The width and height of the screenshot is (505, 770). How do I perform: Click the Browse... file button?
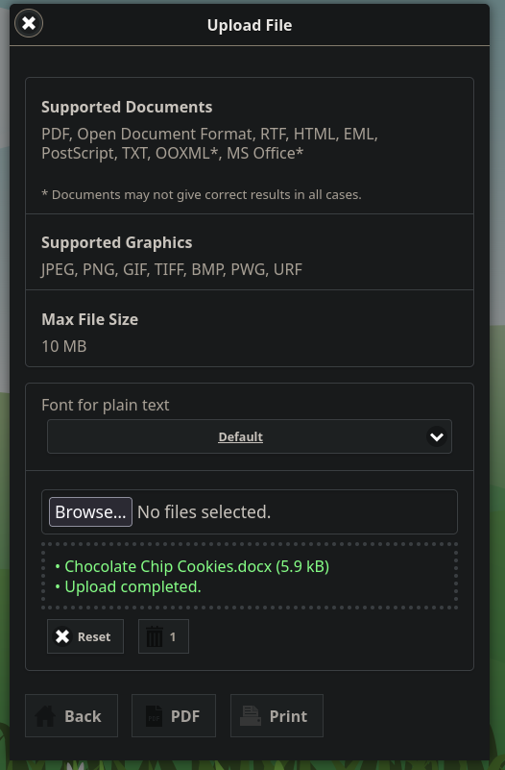(x=90, y=511)
